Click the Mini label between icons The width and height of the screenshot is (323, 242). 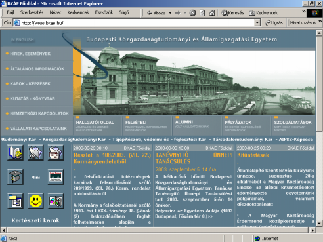35,177
